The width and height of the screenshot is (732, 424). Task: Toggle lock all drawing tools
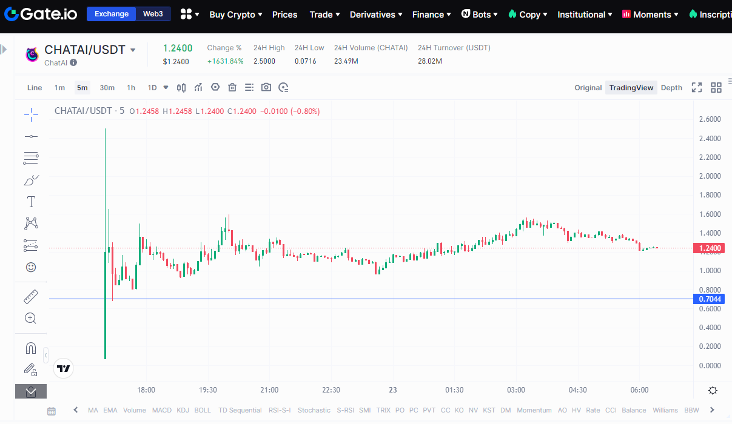tap(31, 369)
